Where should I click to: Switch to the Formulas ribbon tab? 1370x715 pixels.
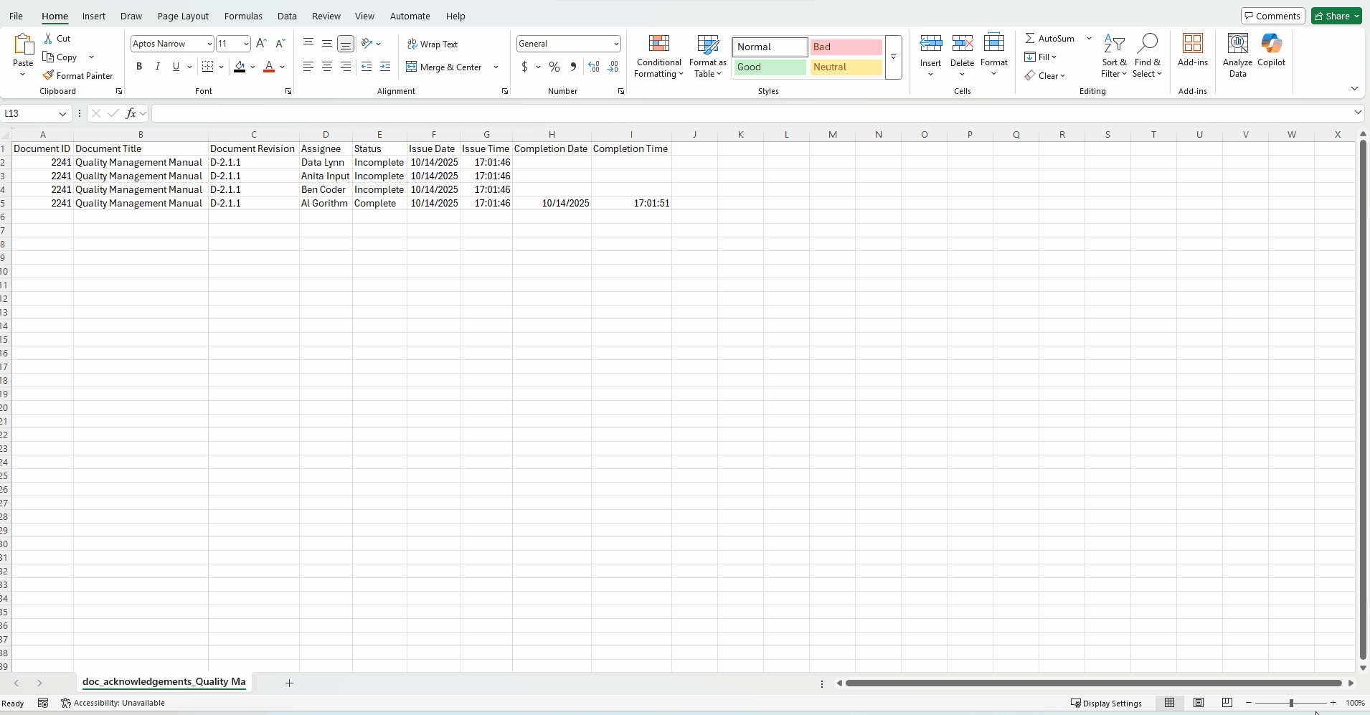pos(243,16)
